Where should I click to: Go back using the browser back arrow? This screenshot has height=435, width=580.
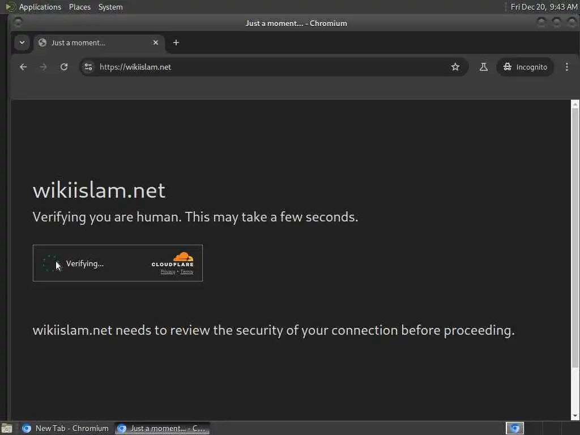(x=23, y=67)
